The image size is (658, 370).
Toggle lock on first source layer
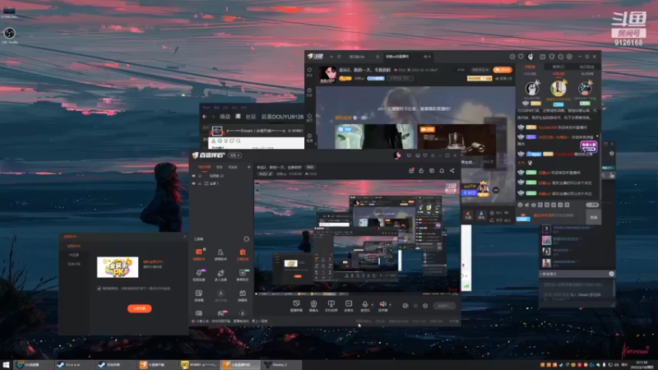pyautogui.click(x=200, y=176)
